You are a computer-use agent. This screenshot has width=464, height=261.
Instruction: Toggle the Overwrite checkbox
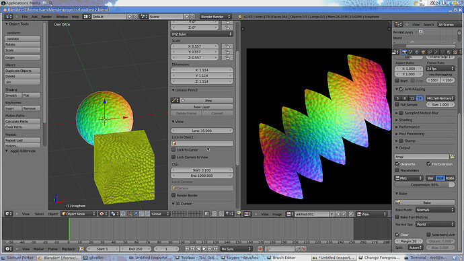point(397,163)
